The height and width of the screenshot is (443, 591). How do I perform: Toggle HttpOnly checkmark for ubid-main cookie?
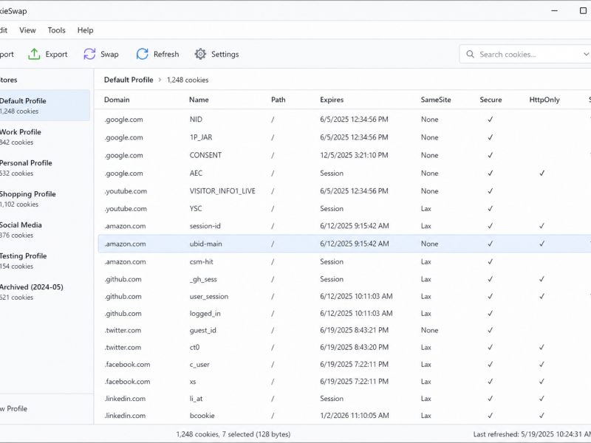[542, 244]
